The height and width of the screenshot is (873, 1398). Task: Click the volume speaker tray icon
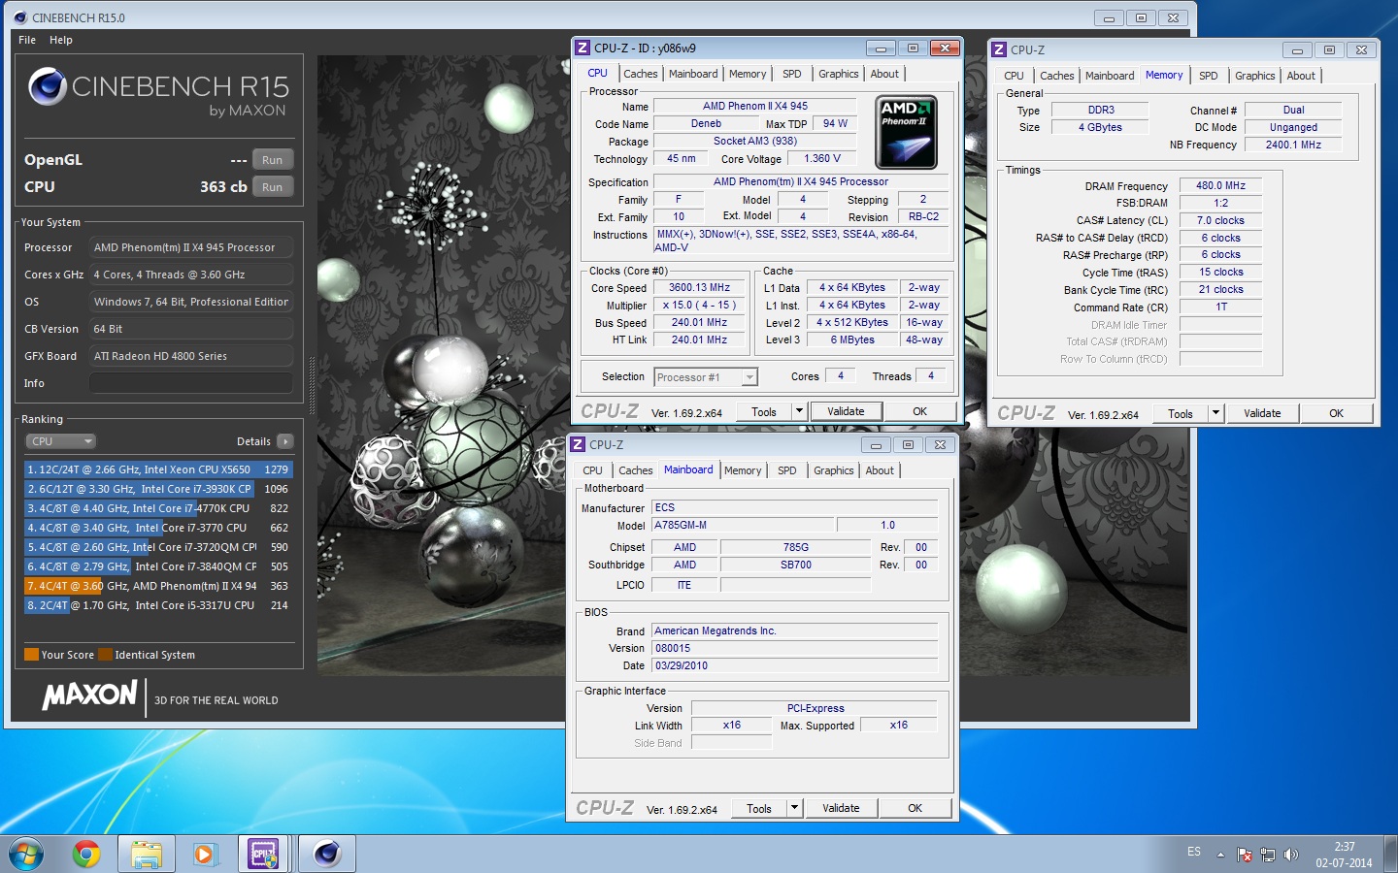1290,855
